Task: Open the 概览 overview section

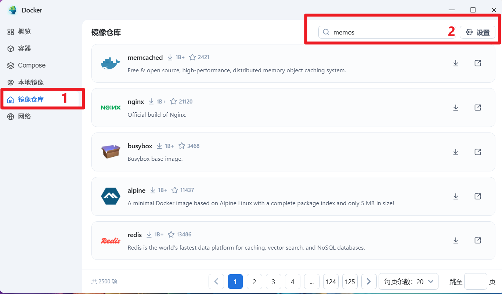Action: [24, 32]
